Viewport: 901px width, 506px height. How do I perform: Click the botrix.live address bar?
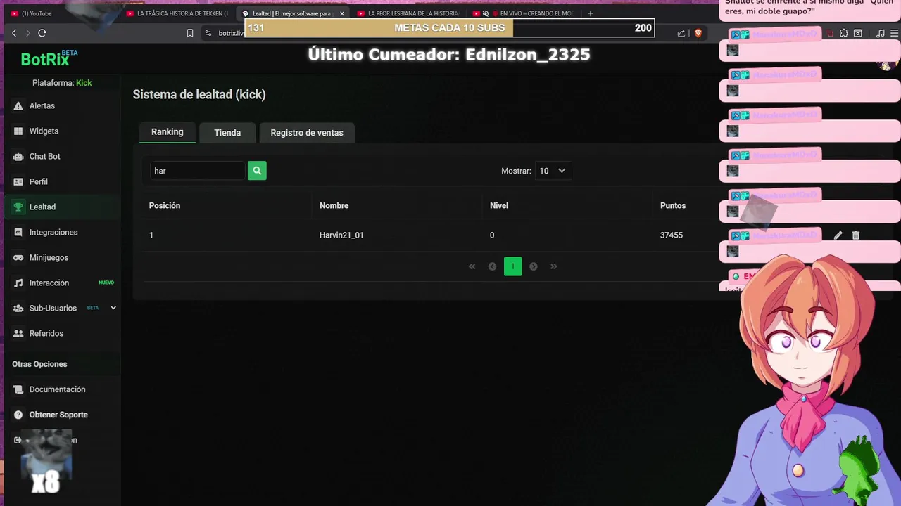tap(231, 33)
